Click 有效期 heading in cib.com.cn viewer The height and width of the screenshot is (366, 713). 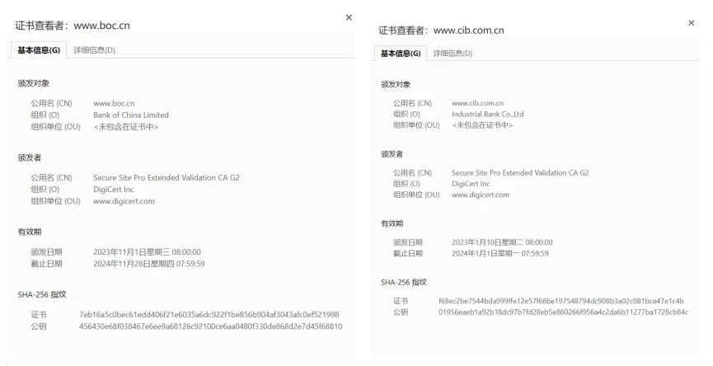(x=392, y=223)
